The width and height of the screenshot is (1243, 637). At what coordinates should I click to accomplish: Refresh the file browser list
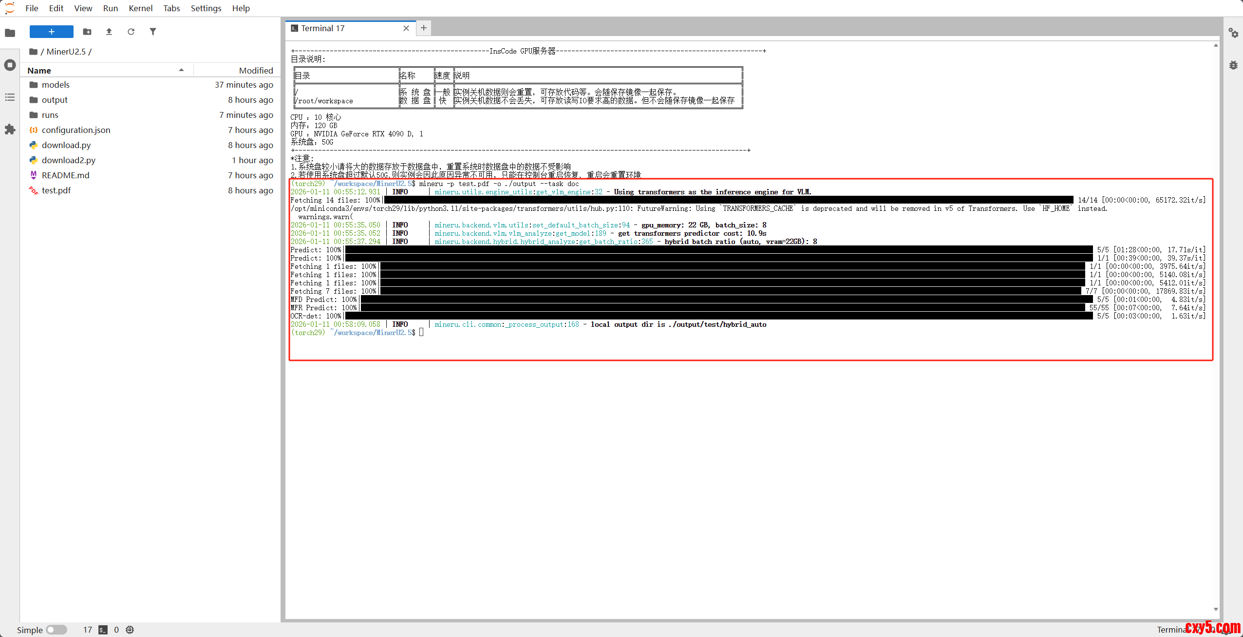click(131, 32)
